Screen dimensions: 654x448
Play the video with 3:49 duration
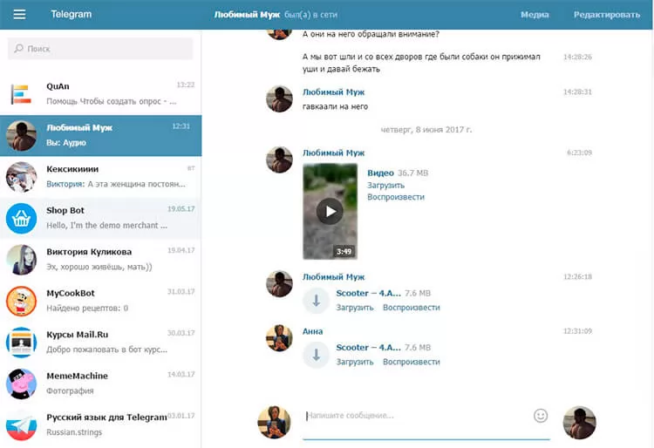(330, 211)
